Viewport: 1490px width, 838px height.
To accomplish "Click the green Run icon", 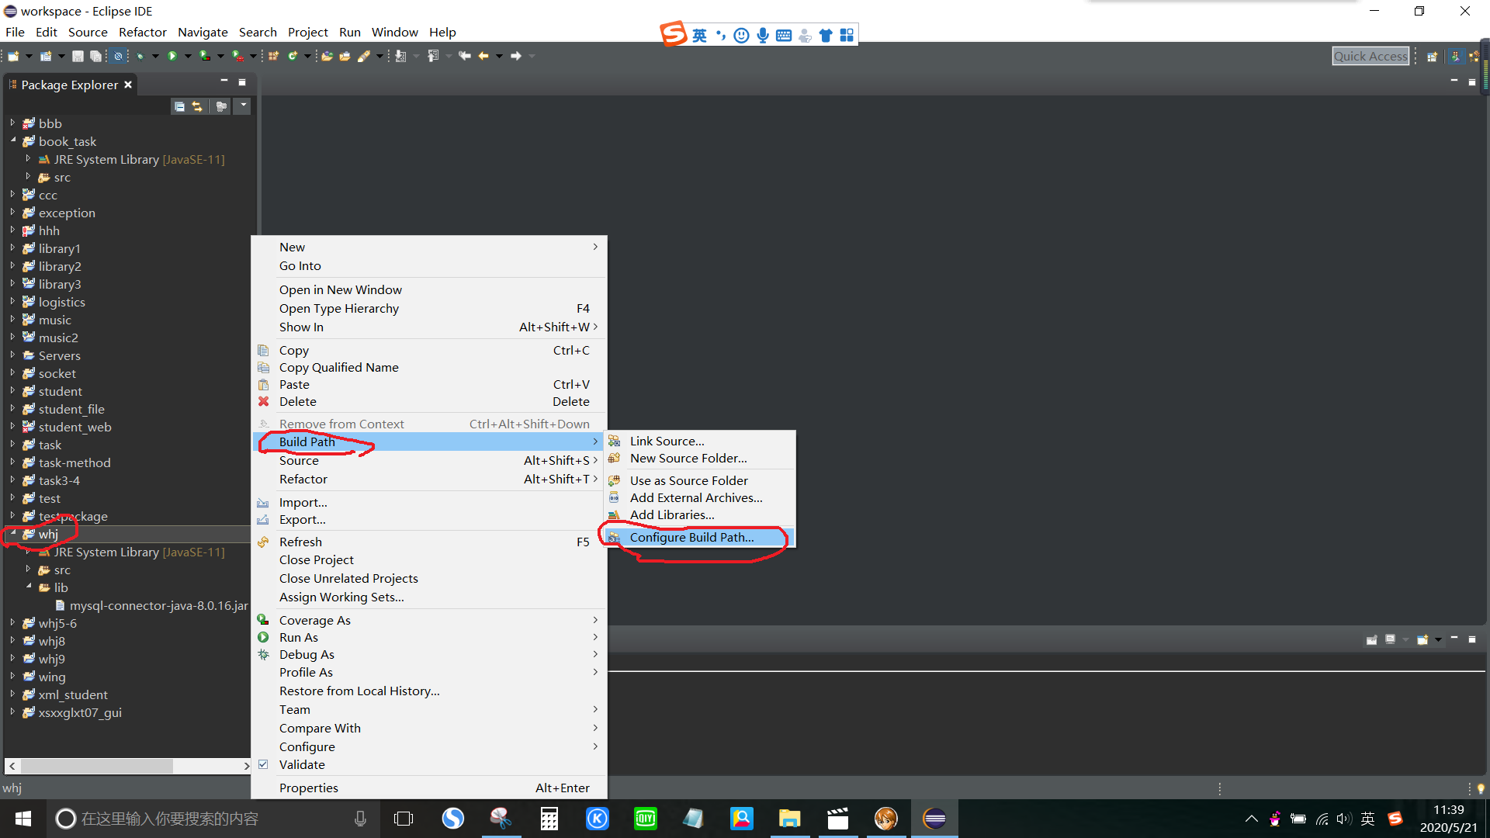I will [172, 56].
